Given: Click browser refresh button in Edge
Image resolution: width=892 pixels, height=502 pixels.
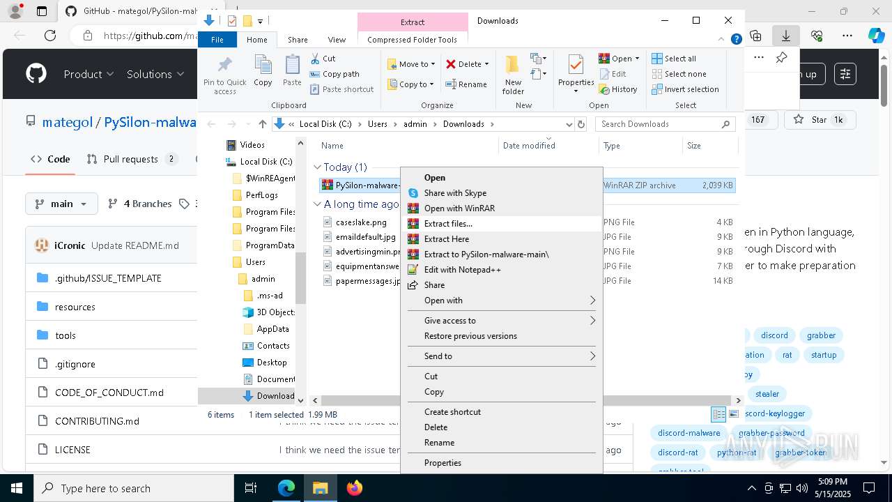Looking at the screenshot, I should (50, 36).
